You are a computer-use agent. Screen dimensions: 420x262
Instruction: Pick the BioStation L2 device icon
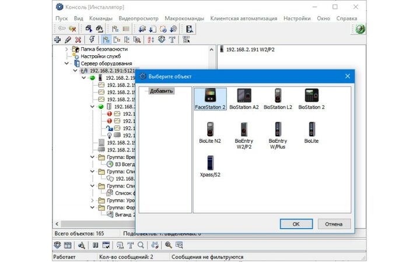click(x=278, y=97)
